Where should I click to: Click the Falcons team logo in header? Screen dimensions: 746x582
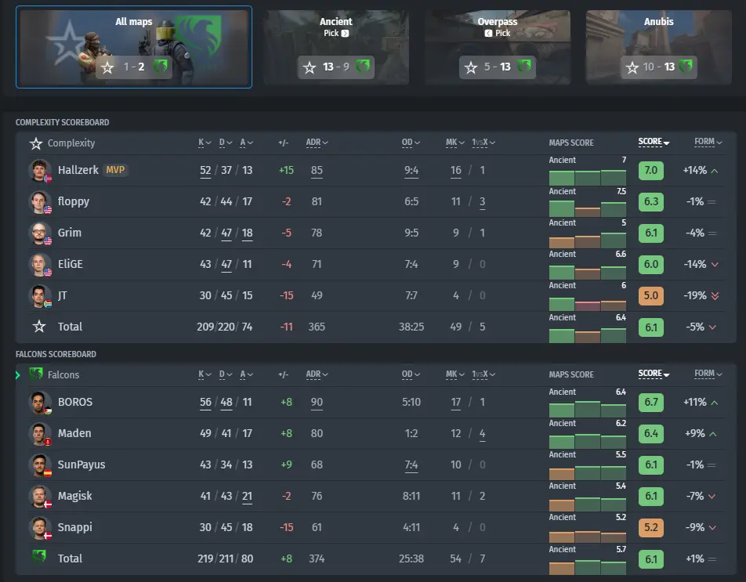[x=36, y=374]
